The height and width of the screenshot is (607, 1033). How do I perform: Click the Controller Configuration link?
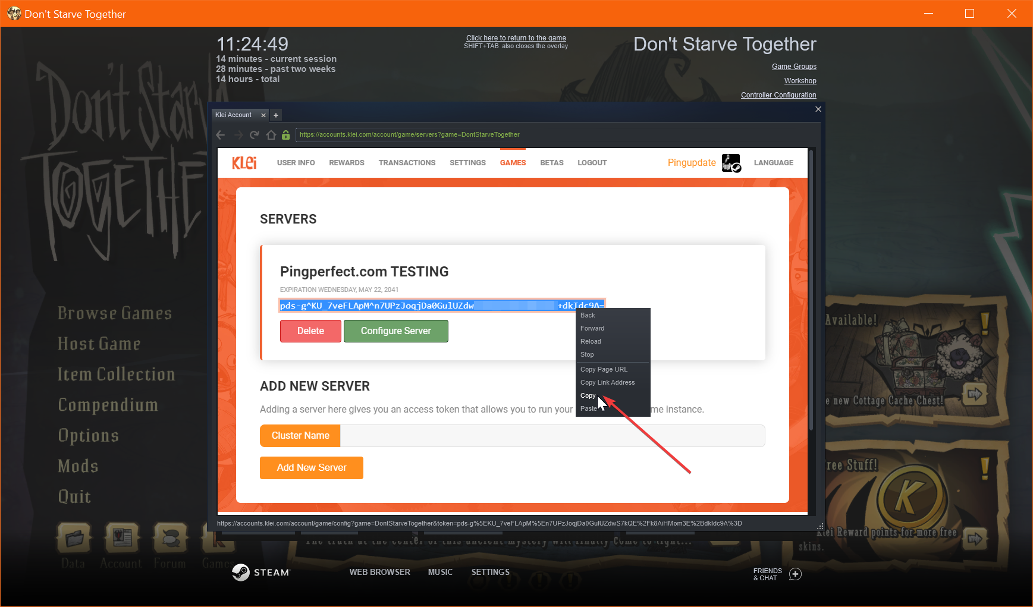pos(778,95)
